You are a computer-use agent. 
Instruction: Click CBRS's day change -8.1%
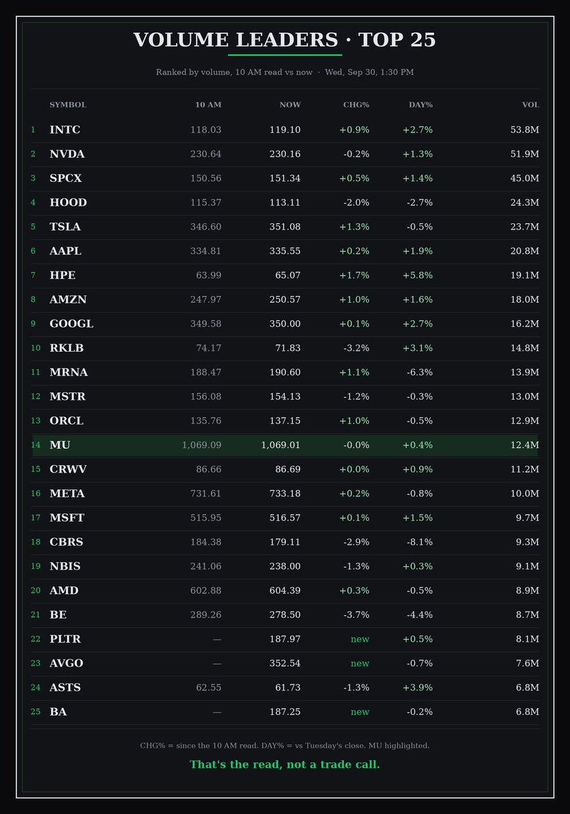tap(420, 542)
